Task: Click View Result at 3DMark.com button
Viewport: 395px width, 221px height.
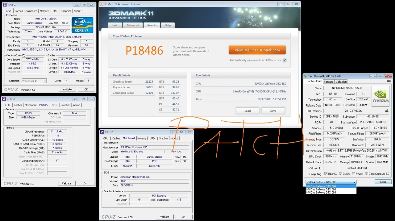Action: pyautogui.click(x=257, y=50)
